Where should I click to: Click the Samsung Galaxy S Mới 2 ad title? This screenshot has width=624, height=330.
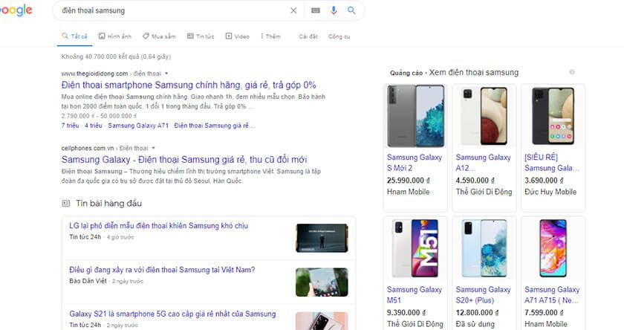tap(415, 163)
